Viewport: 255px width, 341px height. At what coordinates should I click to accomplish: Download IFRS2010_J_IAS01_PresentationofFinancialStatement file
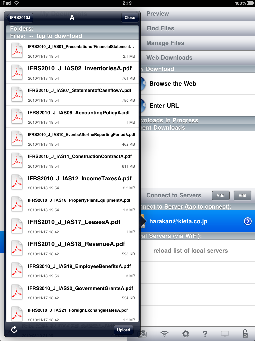pyautogui.click(x=72, y=51)
